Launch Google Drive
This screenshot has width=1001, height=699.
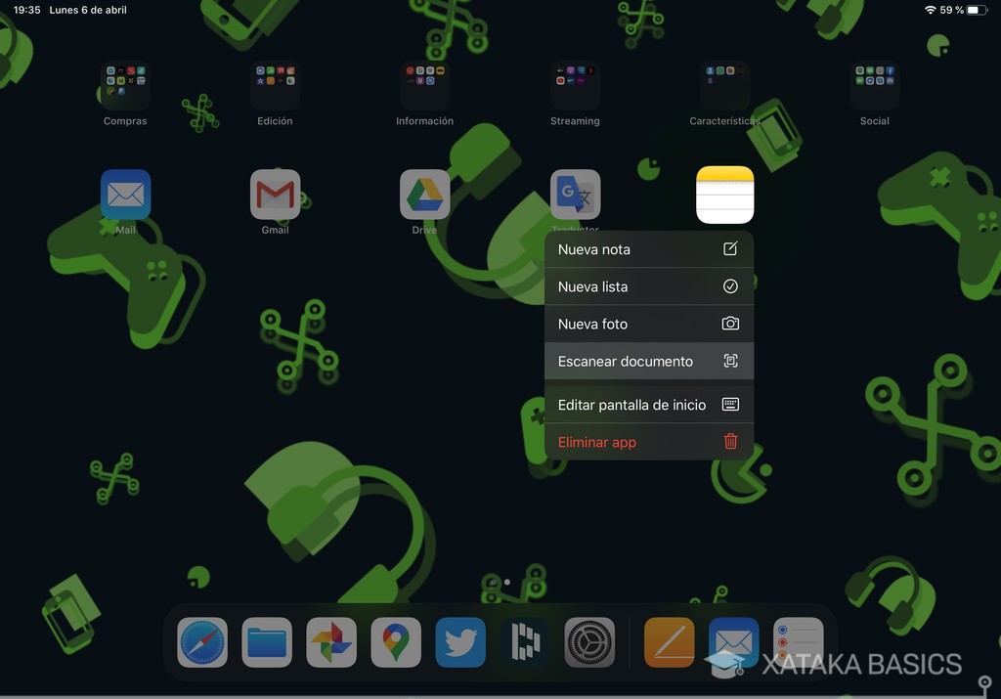click(x=424, y=194)
